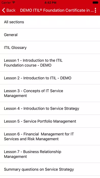Open the General section
Screen dimensions: 100x178
pyautogui.click(x=50, y=35)
